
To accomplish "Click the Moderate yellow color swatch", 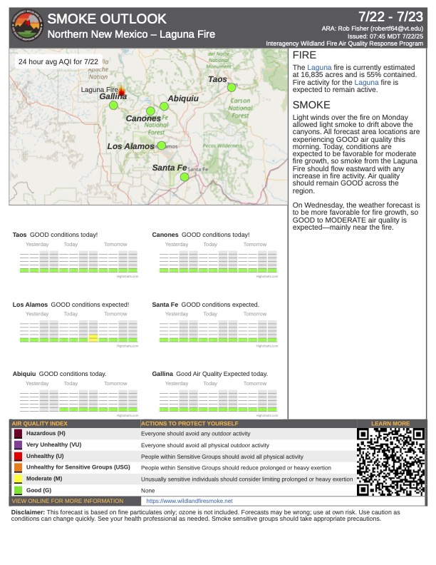I will pyautogui.click(x=18, y=479).
